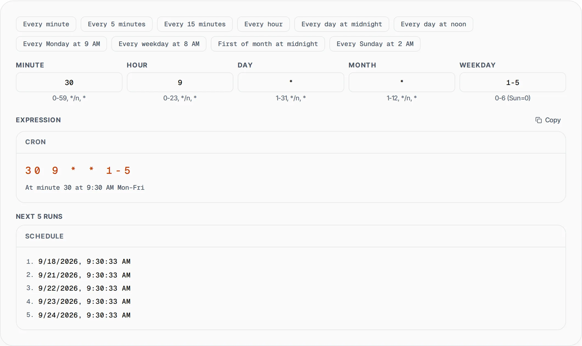The image size is (582, 346).
Task: Click the description "At minute 30 at 9:30 AM Mon-Fri"
Action: [85, 188]
